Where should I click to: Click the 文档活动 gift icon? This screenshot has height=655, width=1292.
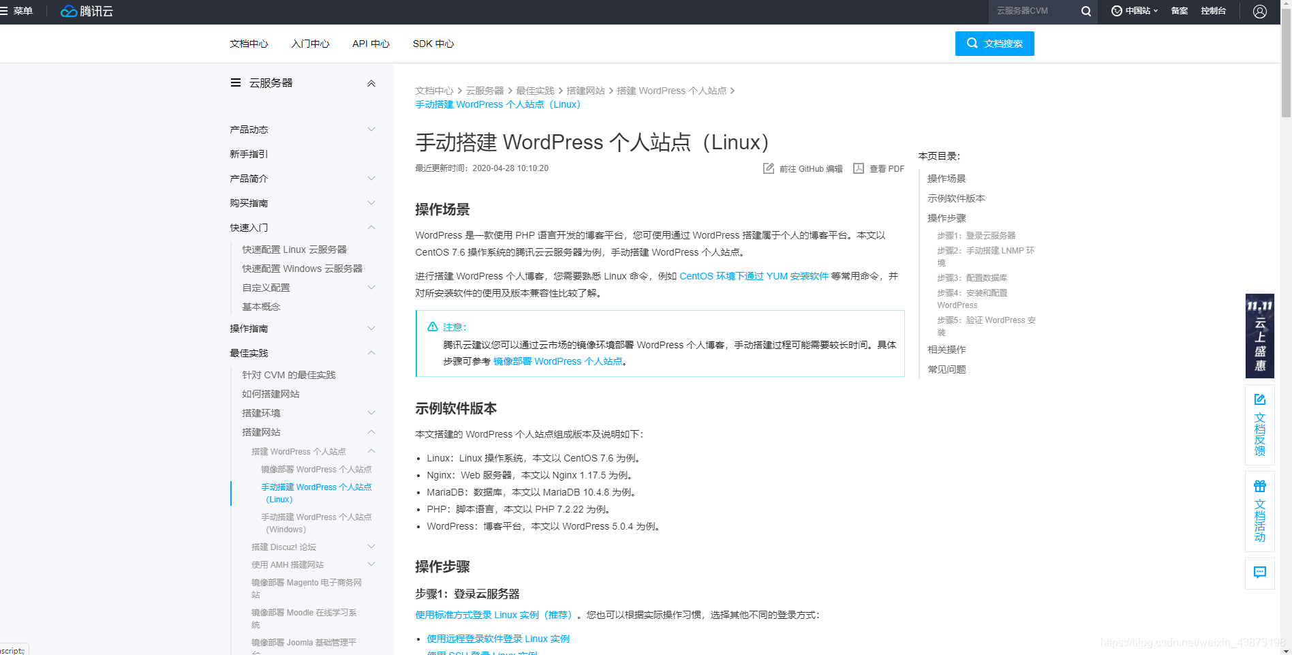tap(1260, 486)
